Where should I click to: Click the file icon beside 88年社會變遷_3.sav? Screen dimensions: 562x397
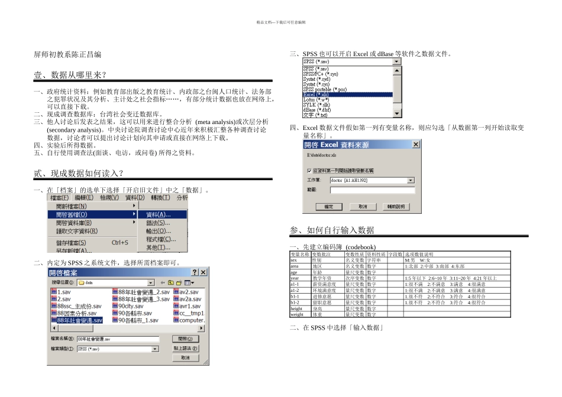pos(115,299)
